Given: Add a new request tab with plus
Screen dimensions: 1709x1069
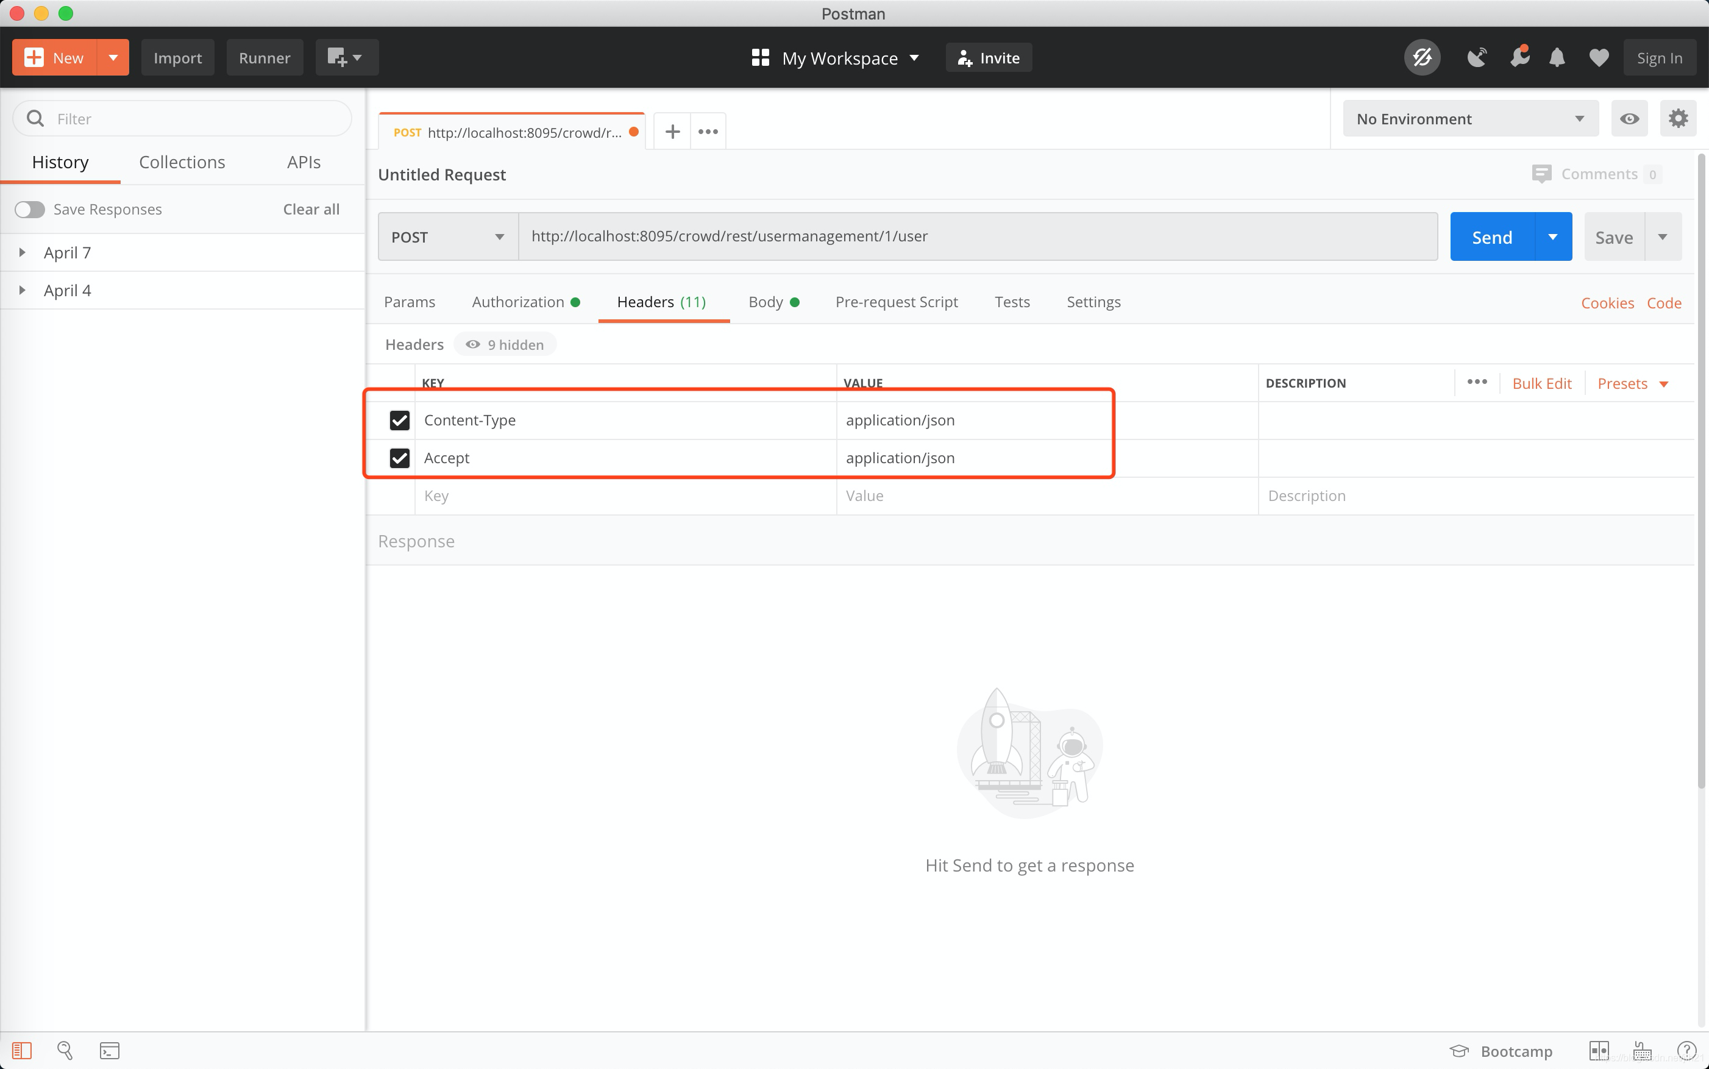Looking at the screenshot, I should [x=672, y=132].
